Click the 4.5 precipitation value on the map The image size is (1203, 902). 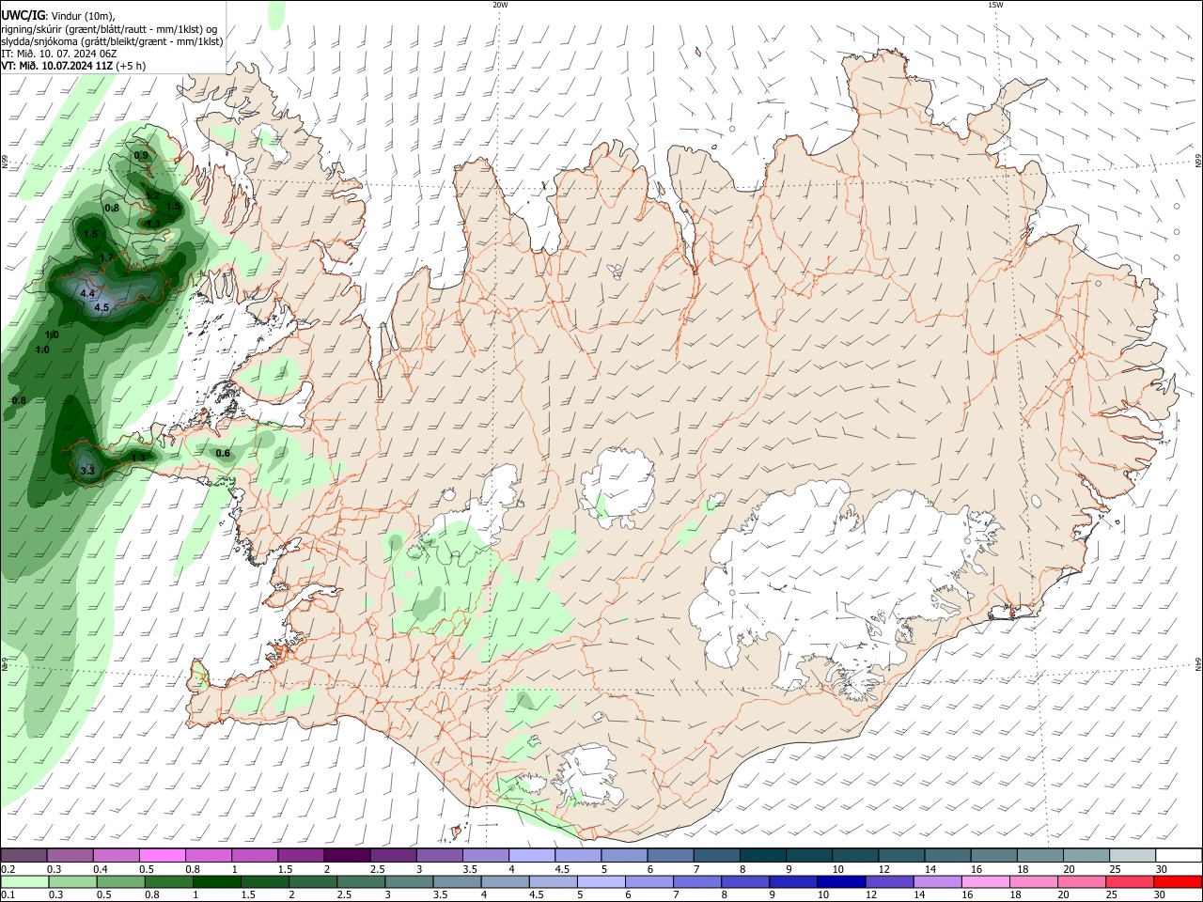coord(102,307)
